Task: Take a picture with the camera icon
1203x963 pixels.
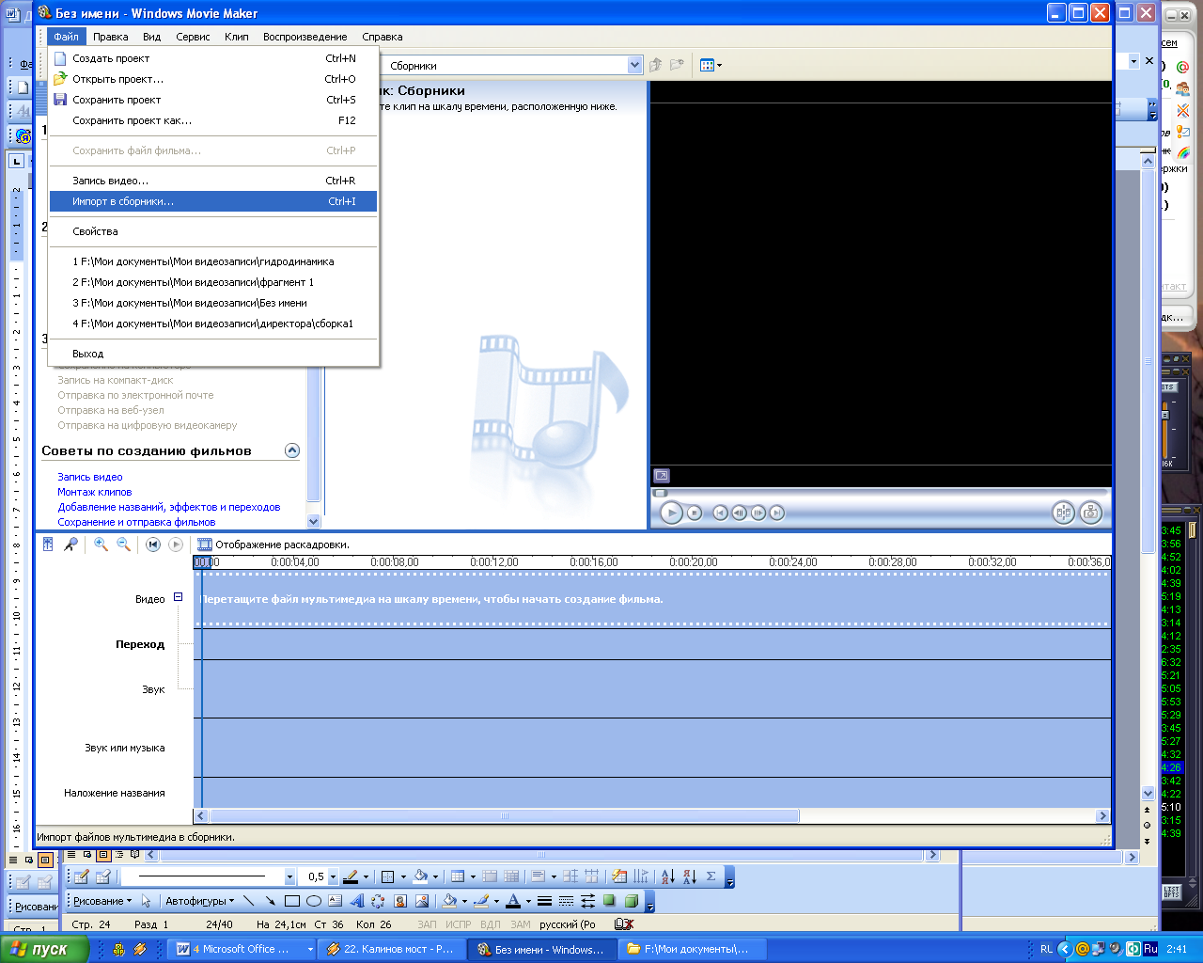Action: [1090, 513]
